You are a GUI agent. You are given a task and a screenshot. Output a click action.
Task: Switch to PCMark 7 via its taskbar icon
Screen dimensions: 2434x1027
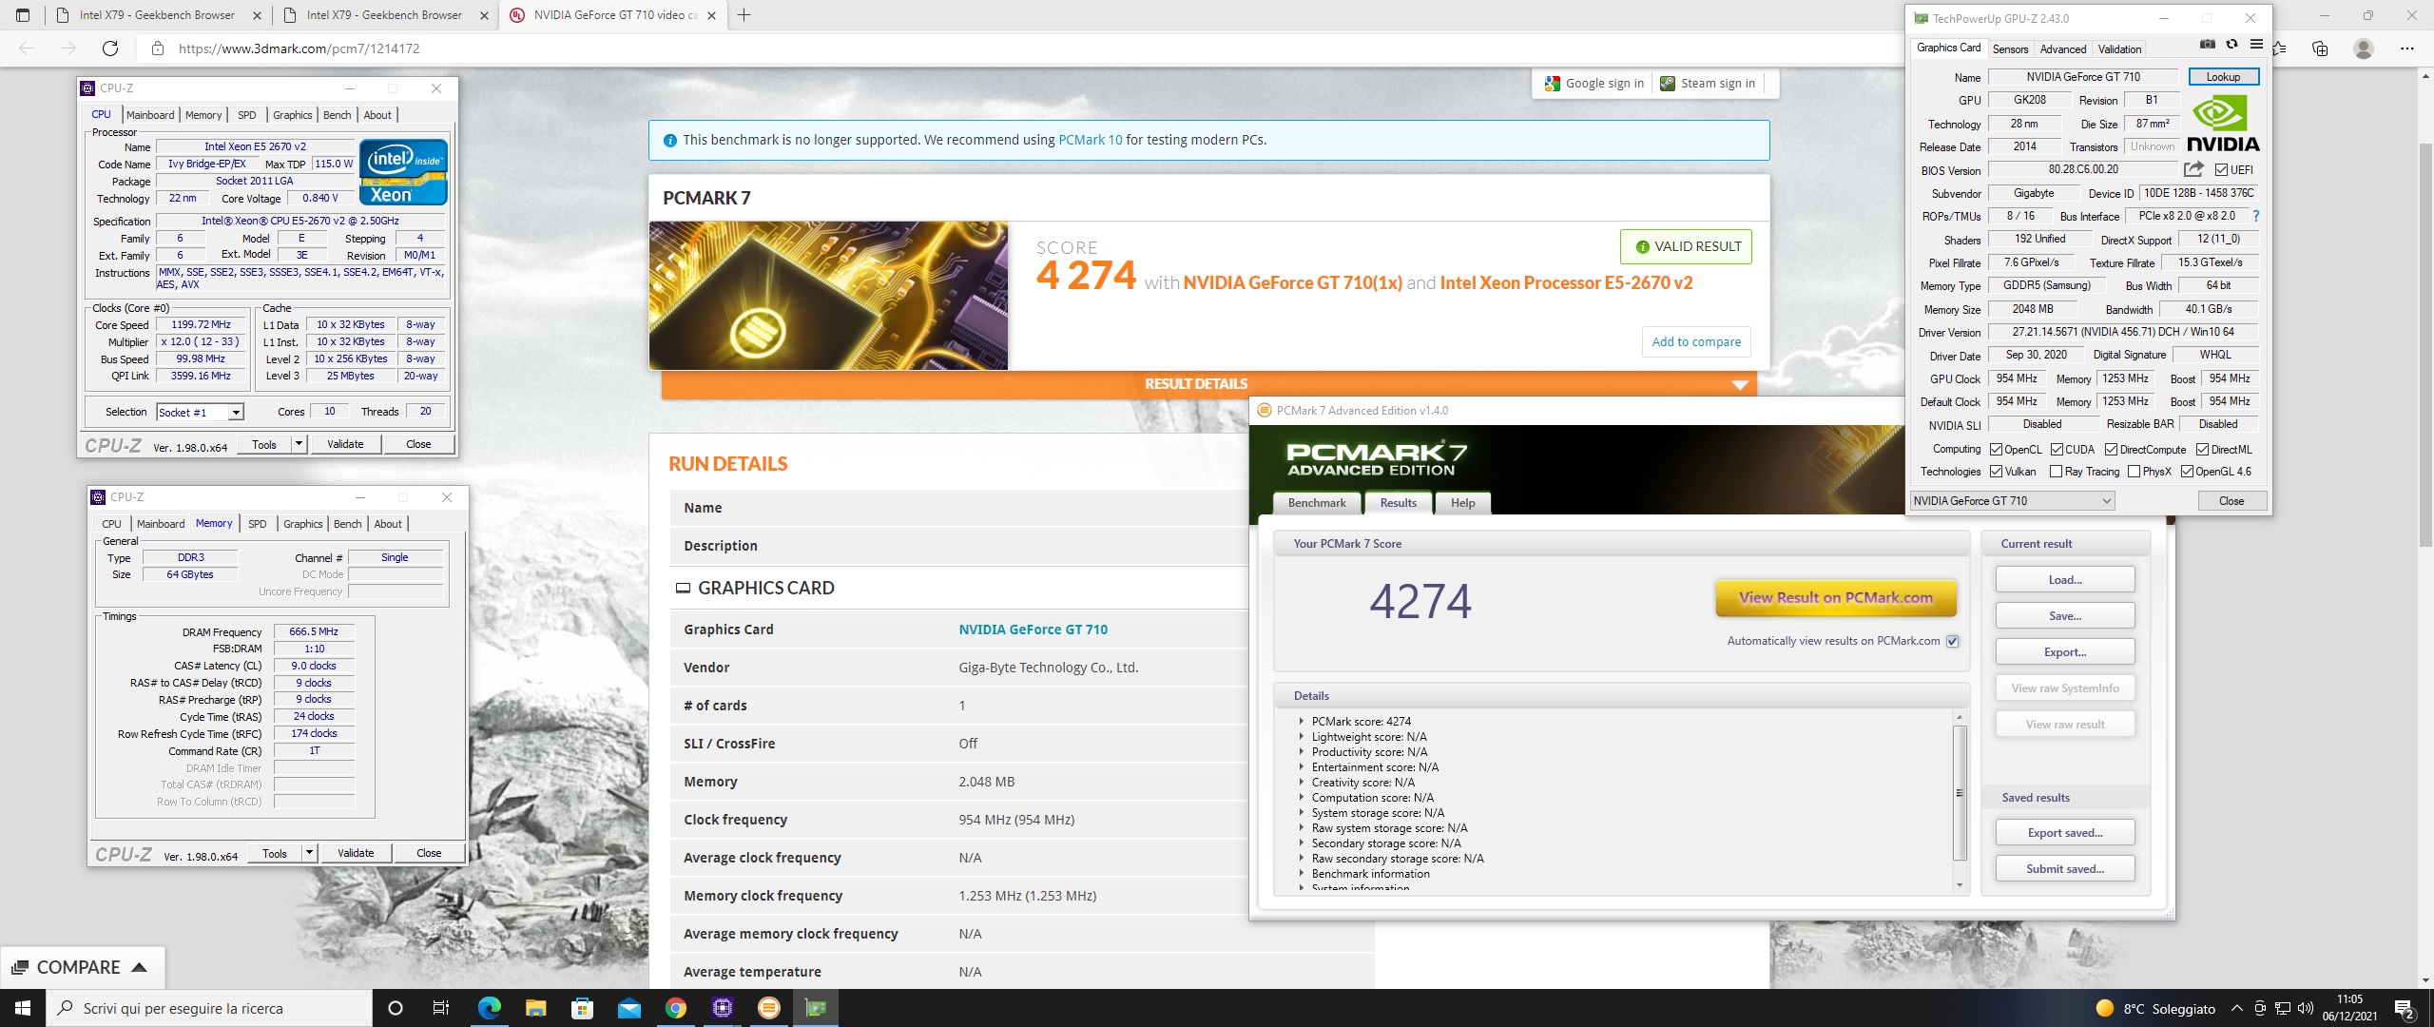768,1008
